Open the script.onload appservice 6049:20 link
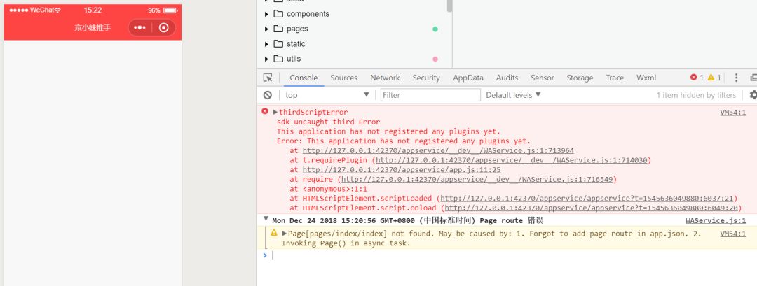757x286 pixels. tap(592, 208)
